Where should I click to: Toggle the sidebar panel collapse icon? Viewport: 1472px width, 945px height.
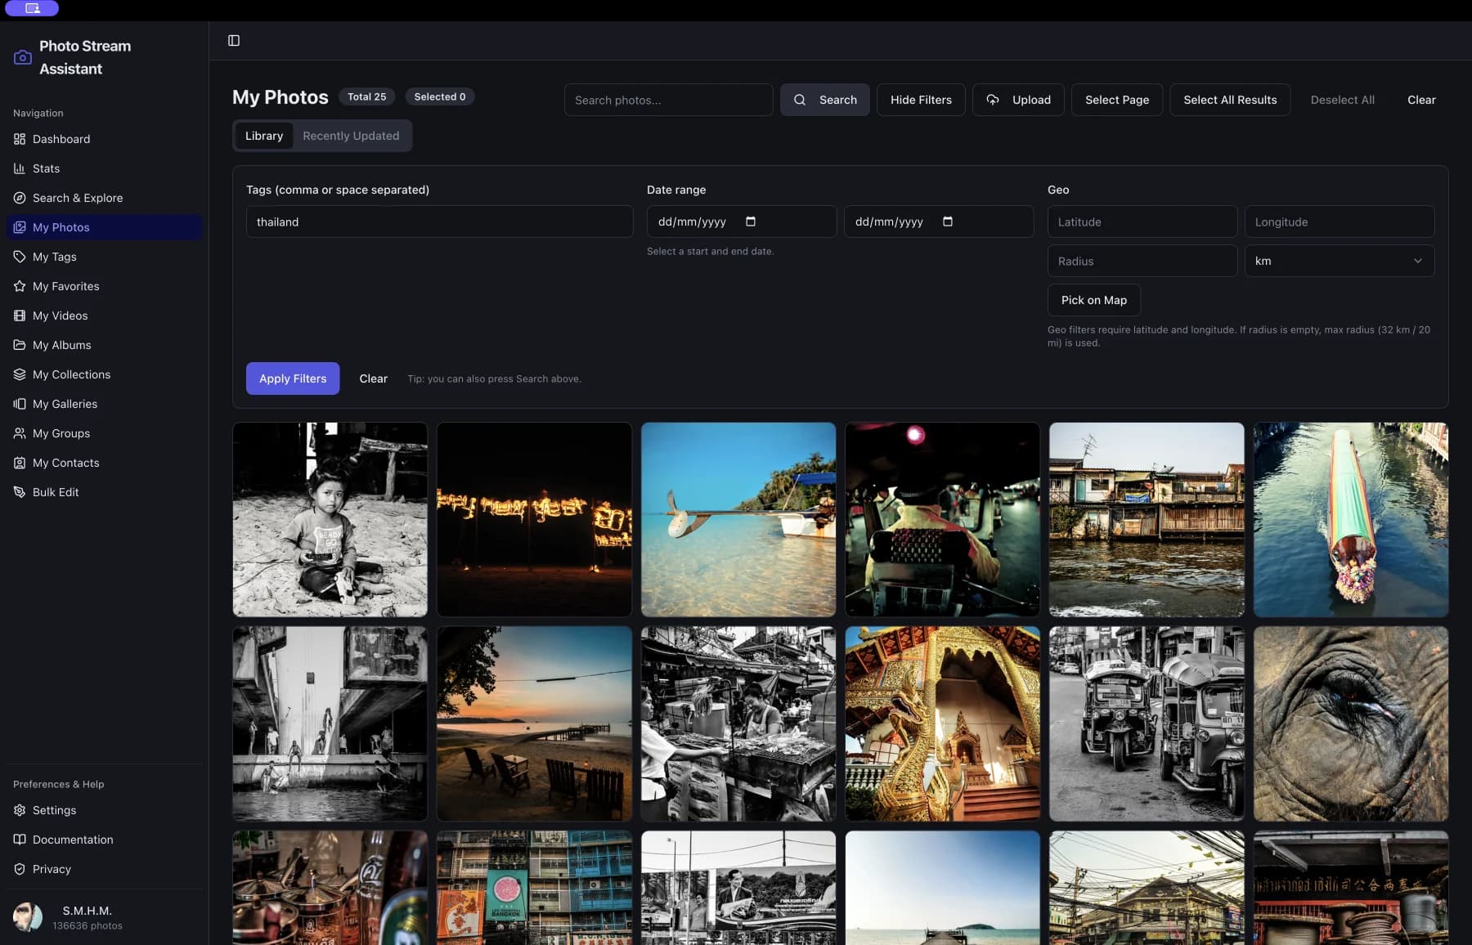point(235,39)
